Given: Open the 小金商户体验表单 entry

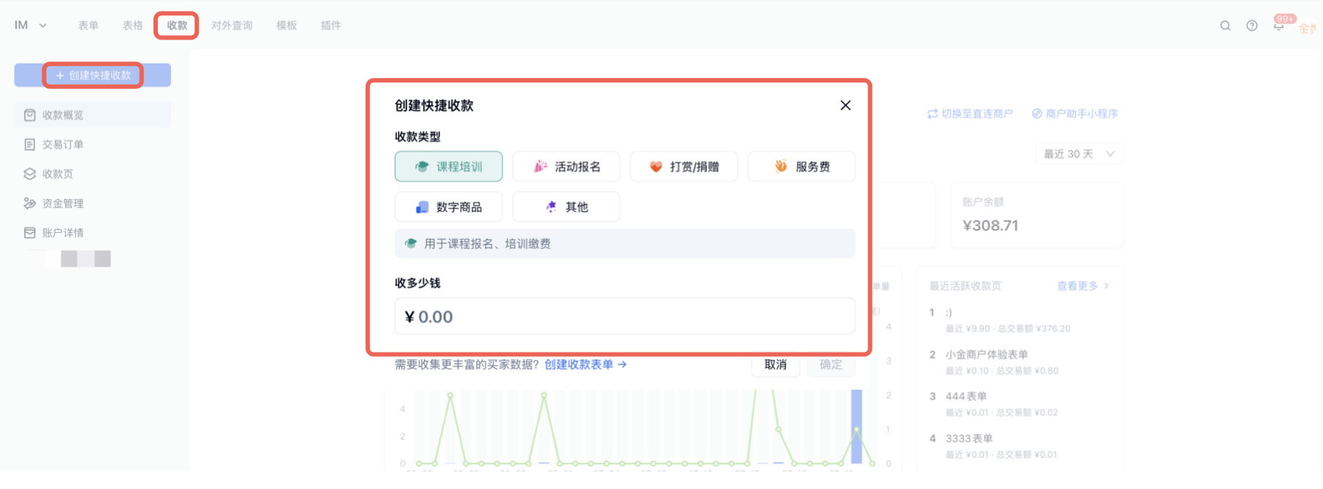Looking at the screenshot, I should (x=987, y=355).
